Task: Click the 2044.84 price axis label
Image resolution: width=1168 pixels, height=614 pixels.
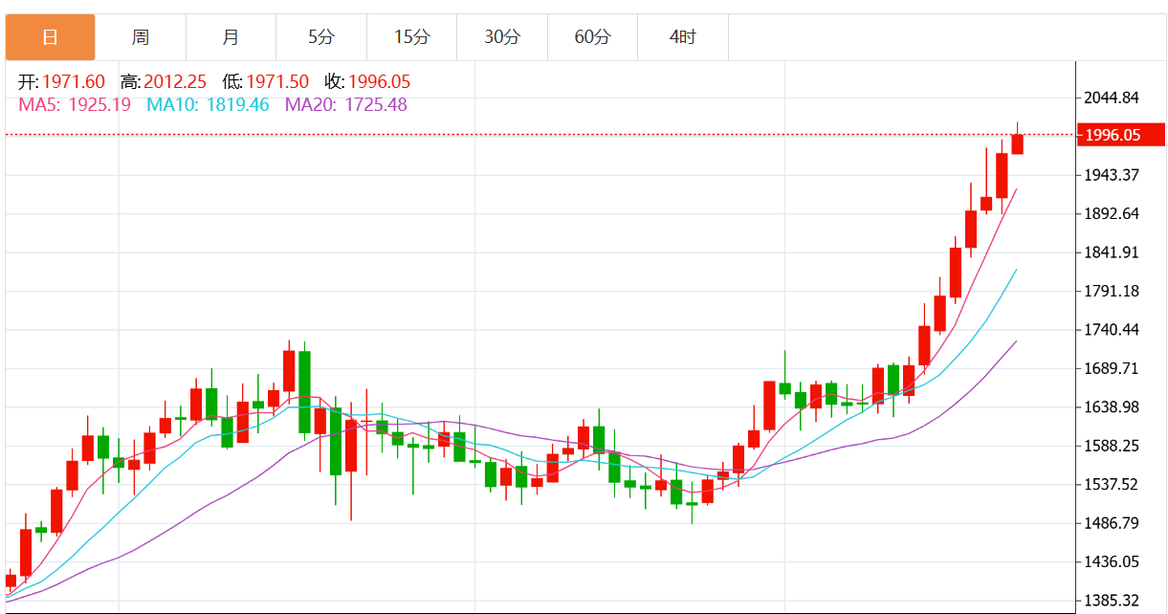Action: click(1112, 98)
